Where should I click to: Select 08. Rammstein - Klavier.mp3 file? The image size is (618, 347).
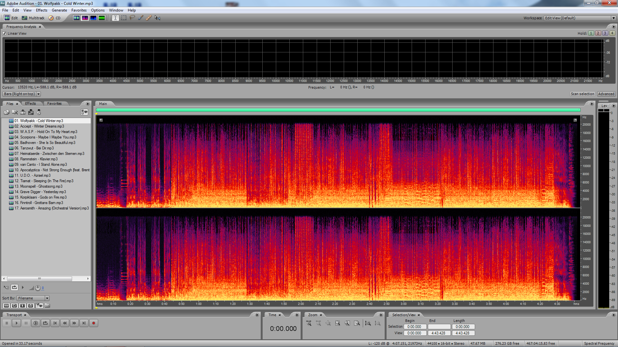point(39,159)
